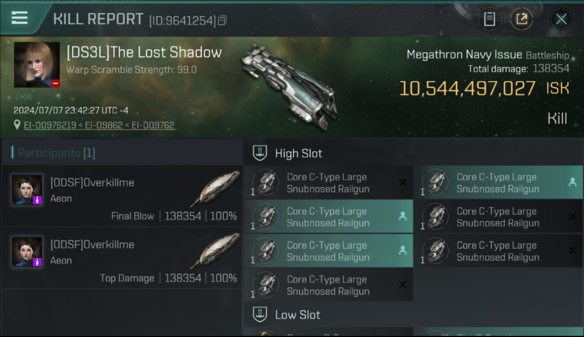The height and width of the screenshot is (337, 584).
Task: Click dropped marker on top-right railgun
Action: point(572,182)
